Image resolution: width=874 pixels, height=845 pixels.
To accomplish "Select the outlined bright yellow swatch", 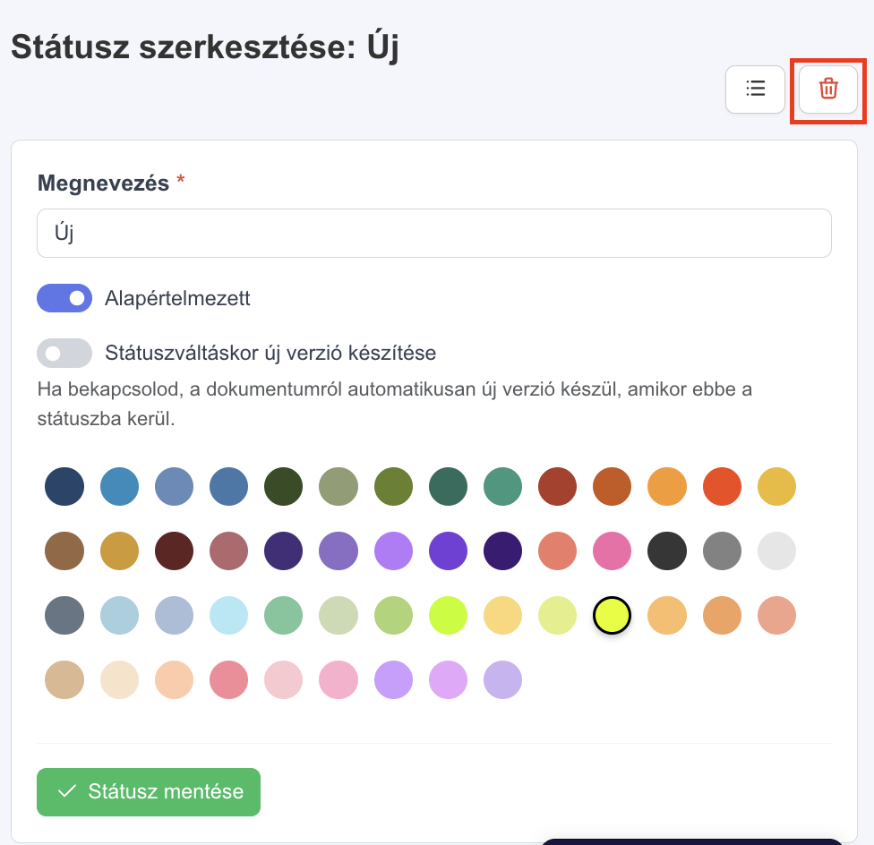I will (612, 616).
